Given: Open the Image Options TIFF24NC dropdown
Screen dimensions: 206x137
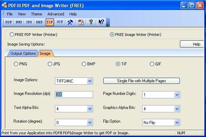Looking at the screenshot, I should [90, 81].
